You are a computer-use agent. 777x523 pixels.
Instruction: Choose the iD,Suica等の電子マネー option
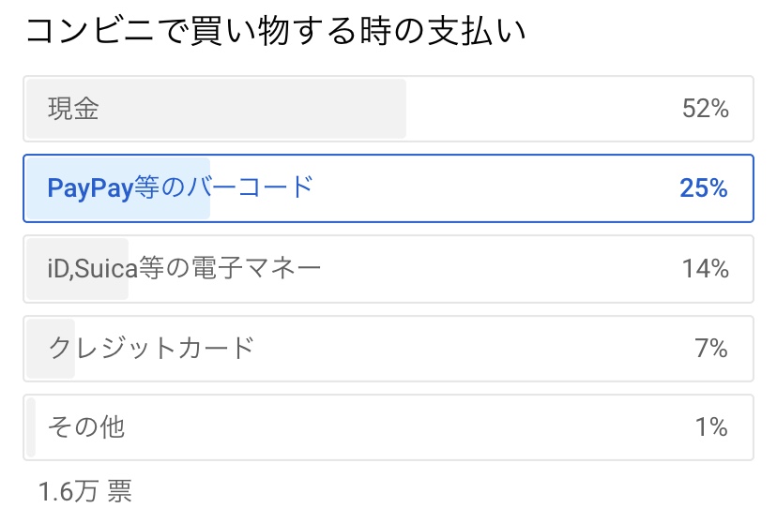[x=388, y=269]
